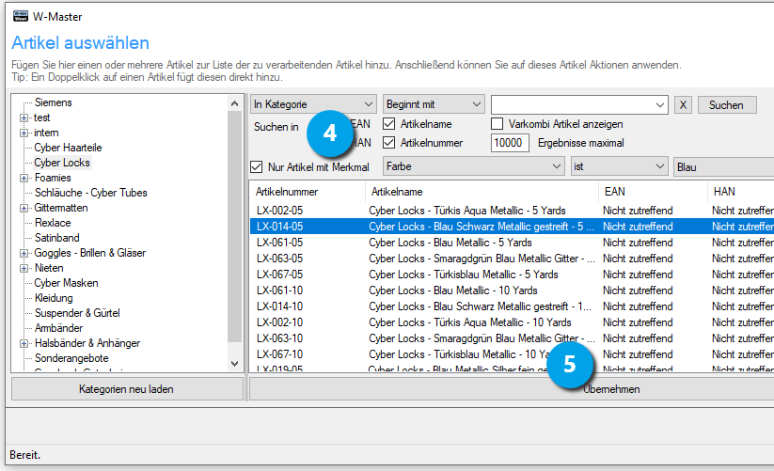The width and height of the screenshot is (774, 471).
Task: Select Sonderangebote category
Action: click(x=71, y=358)
